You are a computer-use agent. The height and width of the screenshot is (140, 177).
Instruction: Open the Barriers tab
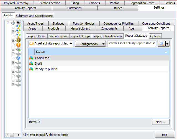[x=169, y=3]
